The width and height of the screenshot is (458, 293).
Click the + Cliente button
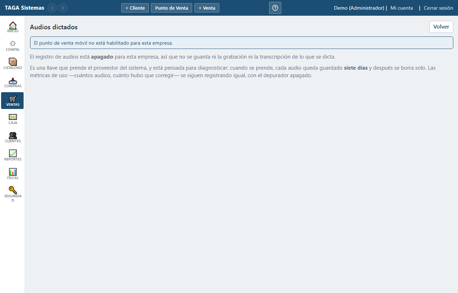tap(135, 8)
